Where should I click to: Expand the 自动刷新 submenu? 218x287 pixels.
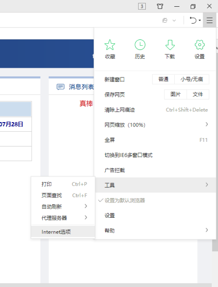click(63, 206)
